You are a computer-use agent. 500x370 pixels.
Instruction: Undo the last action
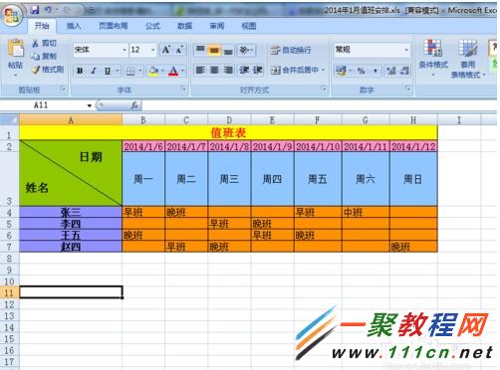[48, 10]
